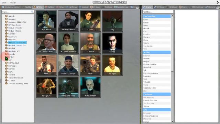Select CS 1.6 - Hostile category

click(x=14, y=31)
